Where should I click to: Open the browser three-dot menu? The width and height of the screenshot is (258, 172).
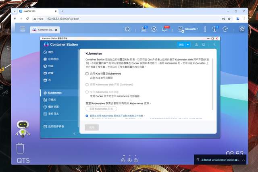(244, 19)
